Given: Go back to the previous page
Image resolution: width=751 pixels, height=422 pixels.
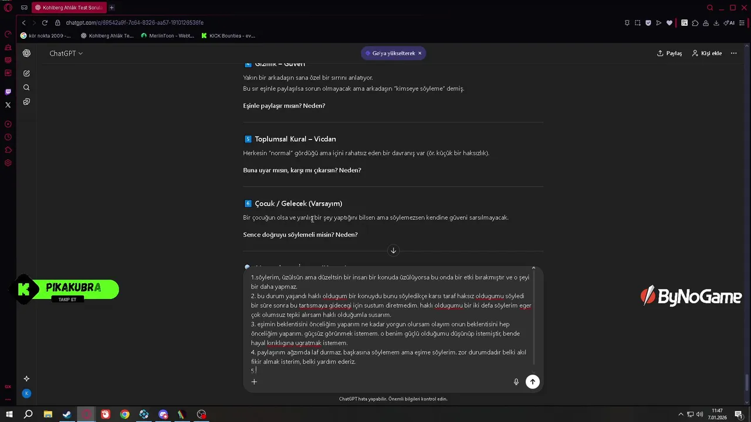Looking at the screenshot, I should pyautogui.click(x=23, y=23).
